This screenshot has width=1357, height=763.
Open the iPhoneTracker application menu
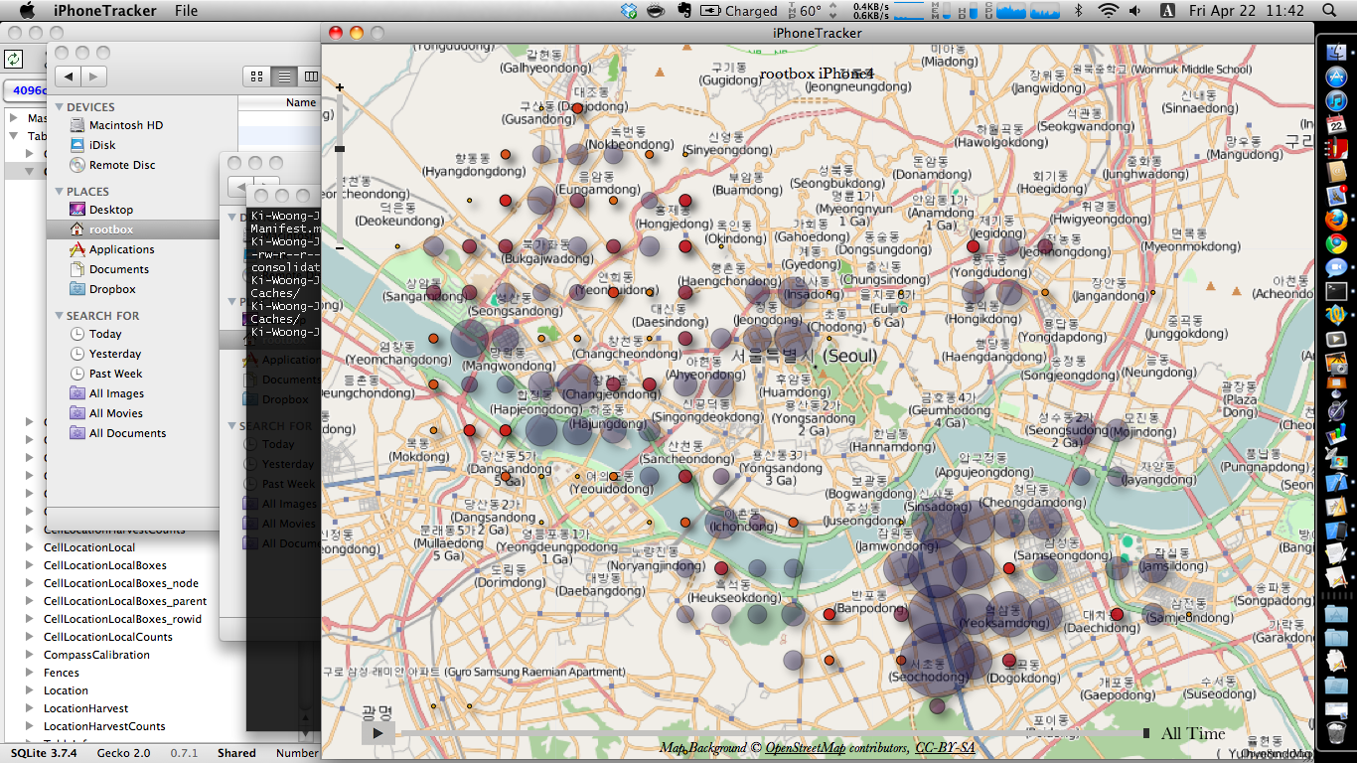point(104,11)
